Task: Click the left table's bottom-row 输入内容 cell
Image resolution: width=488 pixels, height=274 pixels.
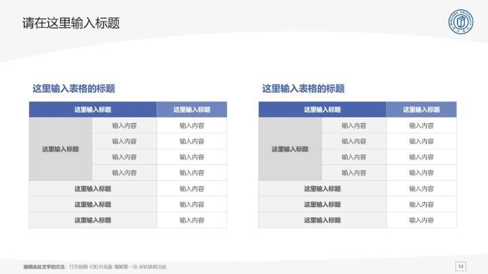Action: (192, 221)
